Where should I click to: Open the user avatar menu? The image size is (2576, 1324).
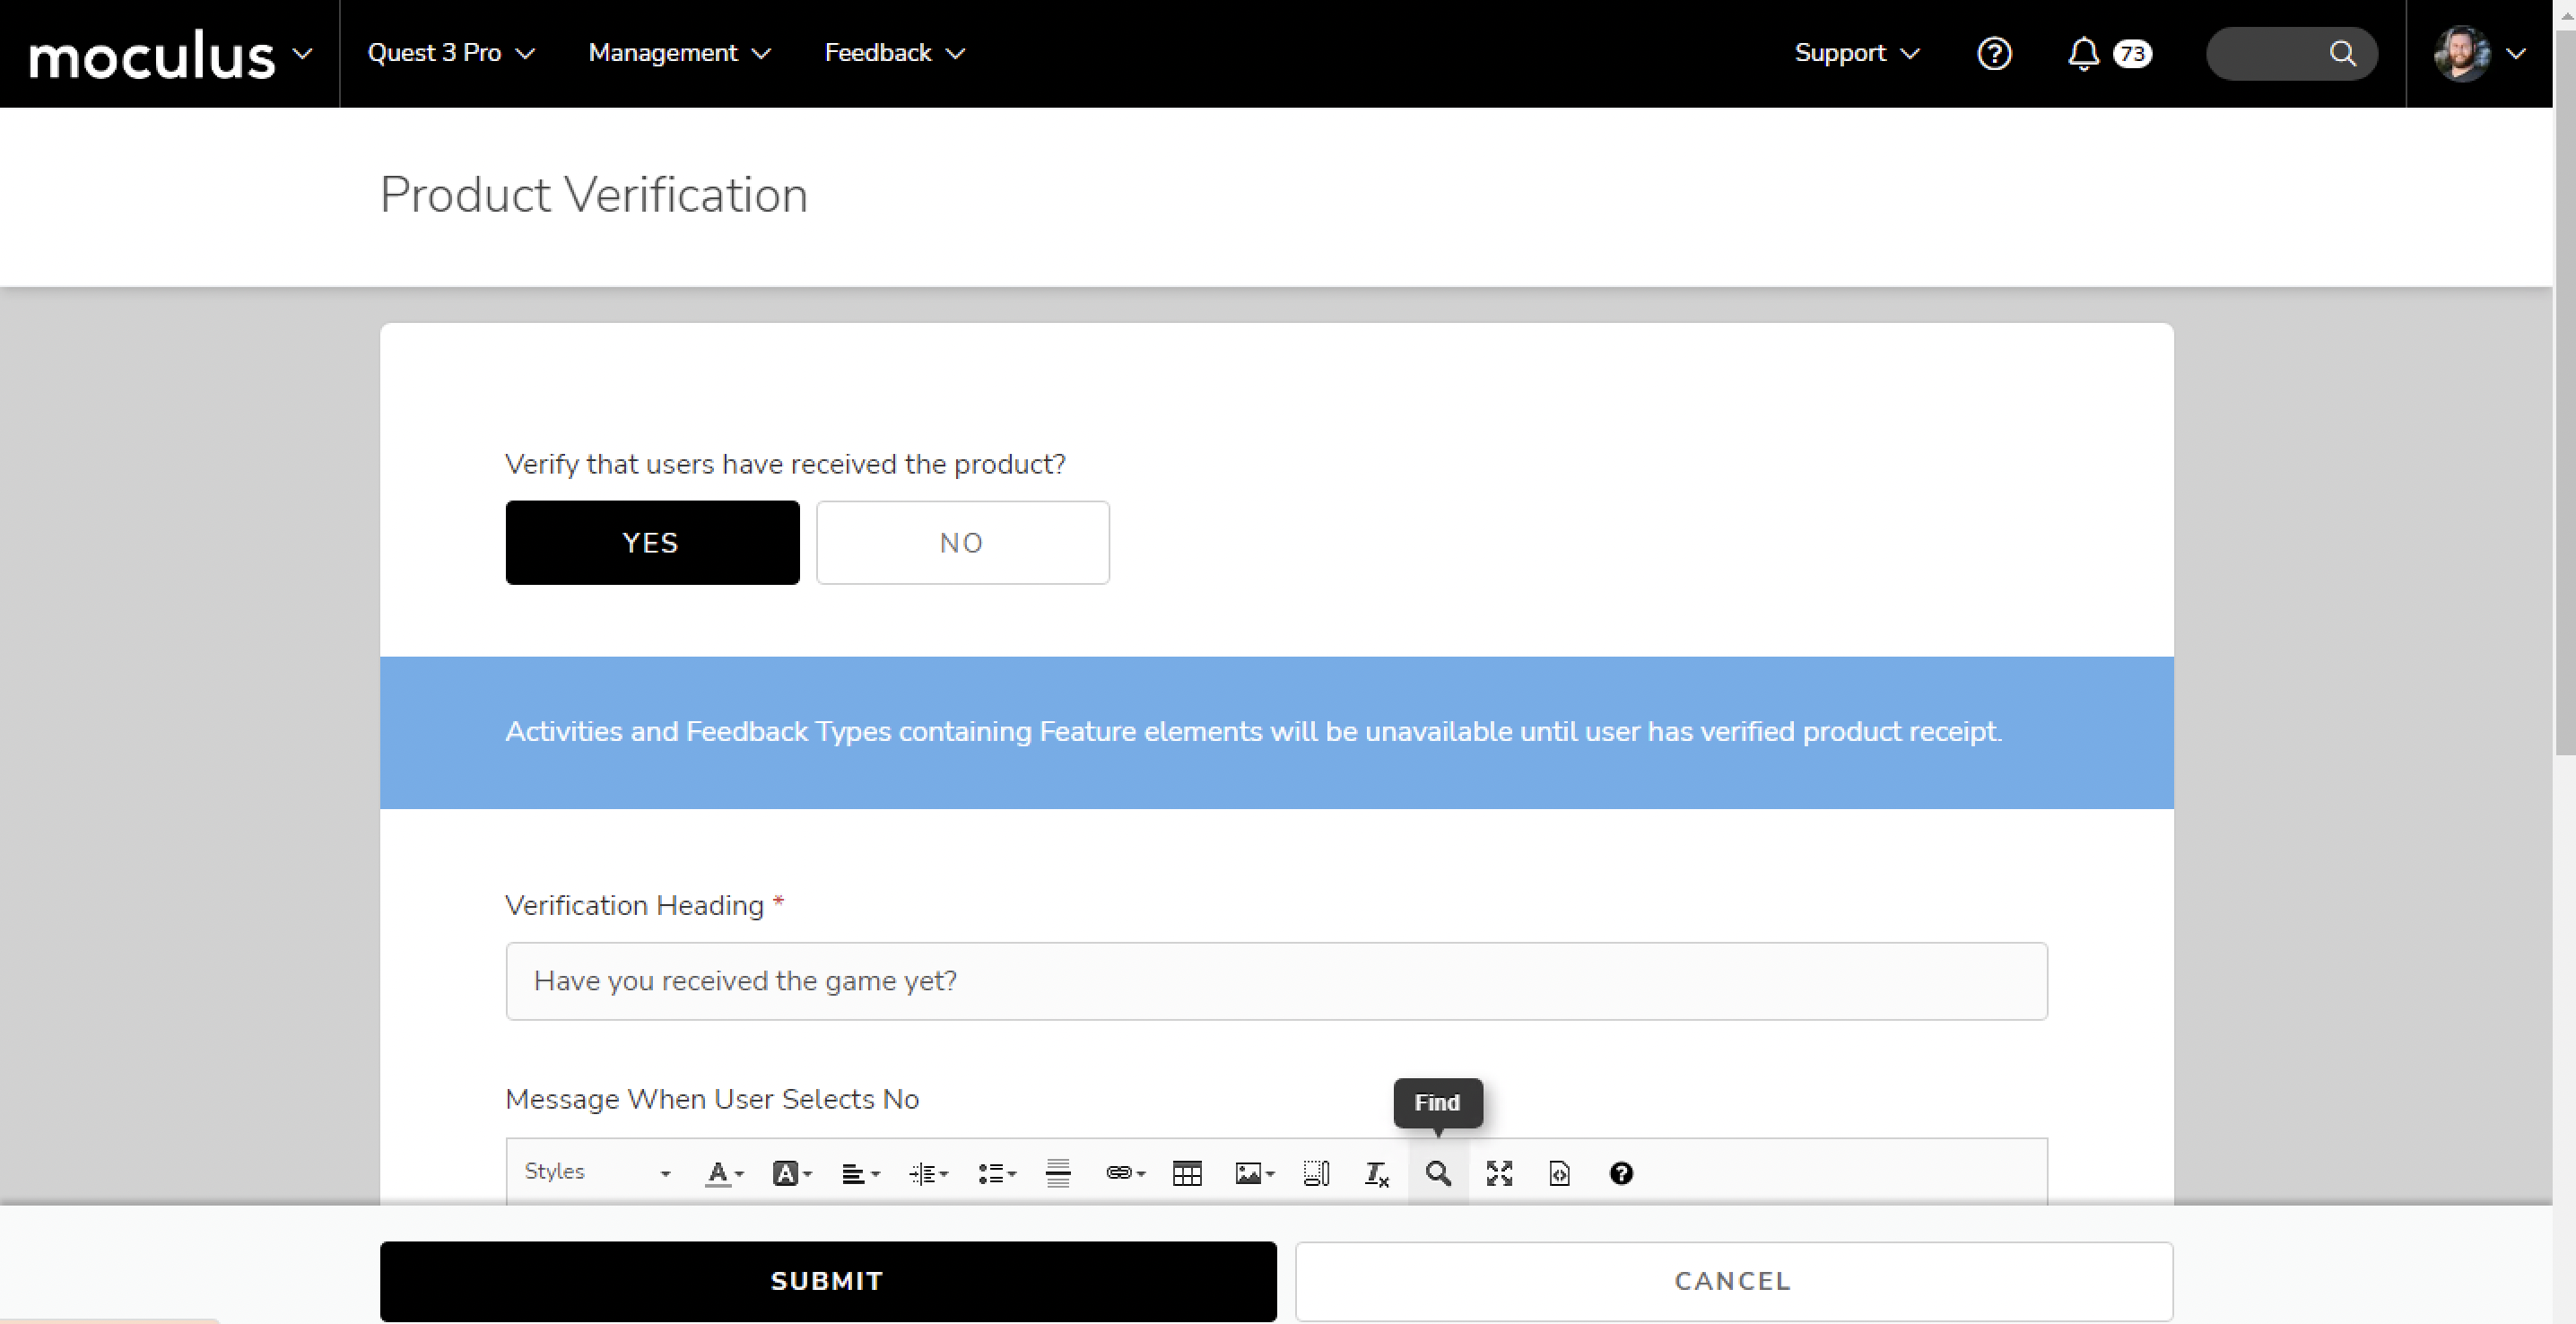tap(2480, 53)
